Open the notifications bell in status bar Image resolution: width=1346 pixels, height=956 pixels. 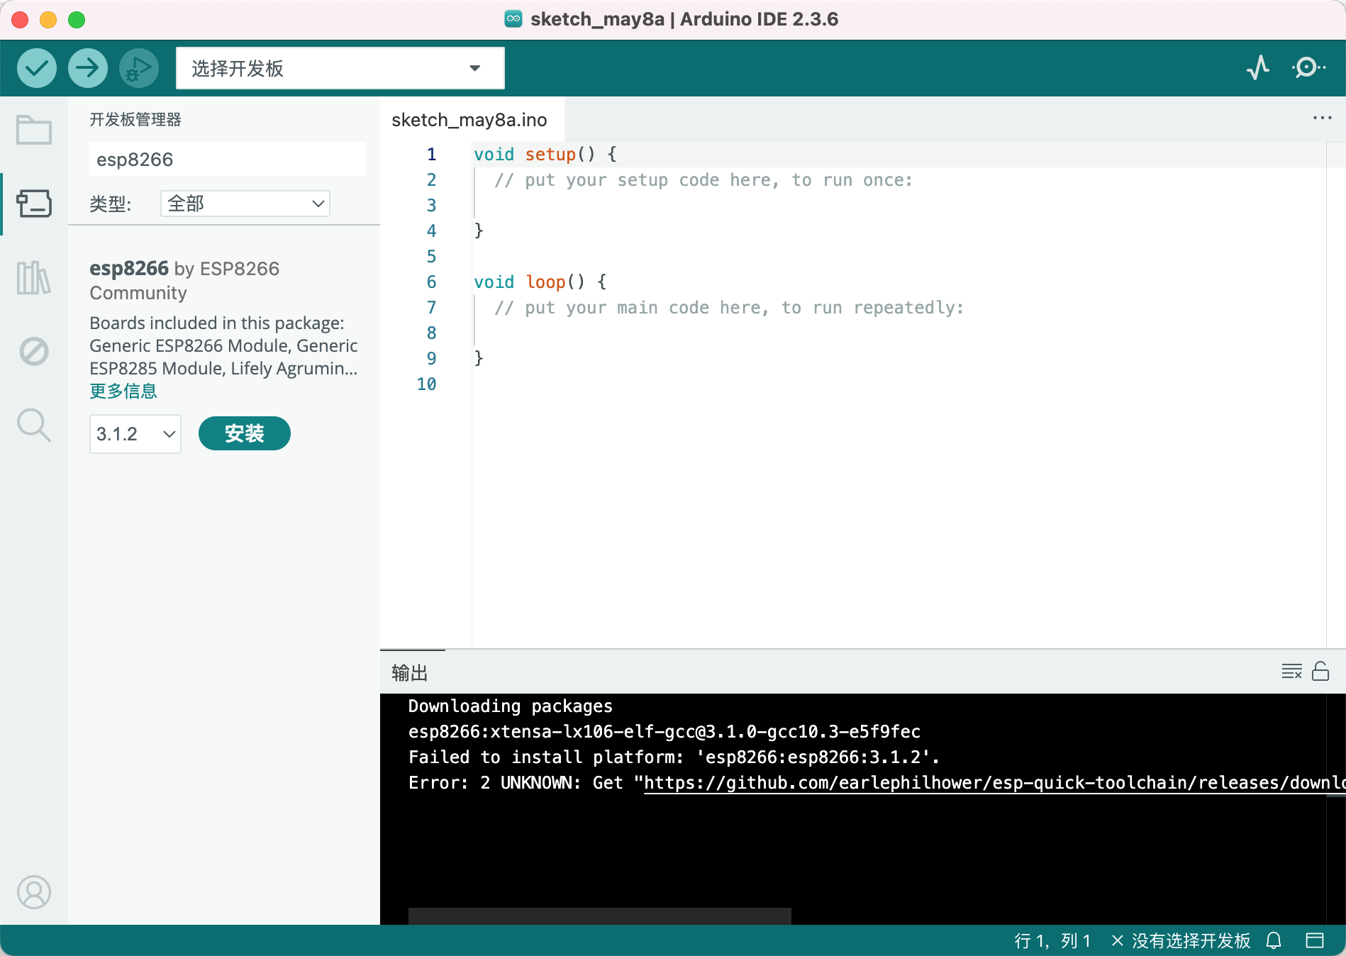coord(1274,940)
